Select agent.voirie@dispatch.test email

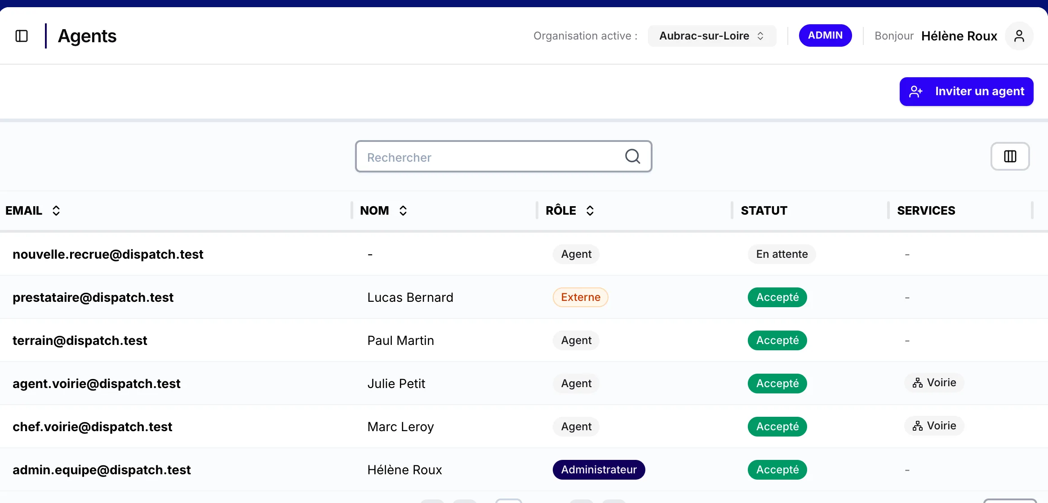point(97,384)
